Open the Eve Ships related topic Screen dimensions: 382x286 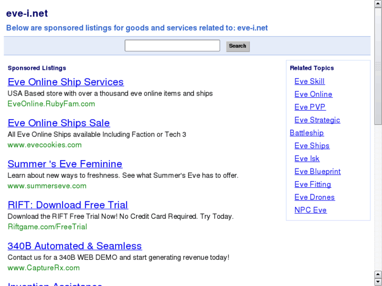(x=312, y=146)
